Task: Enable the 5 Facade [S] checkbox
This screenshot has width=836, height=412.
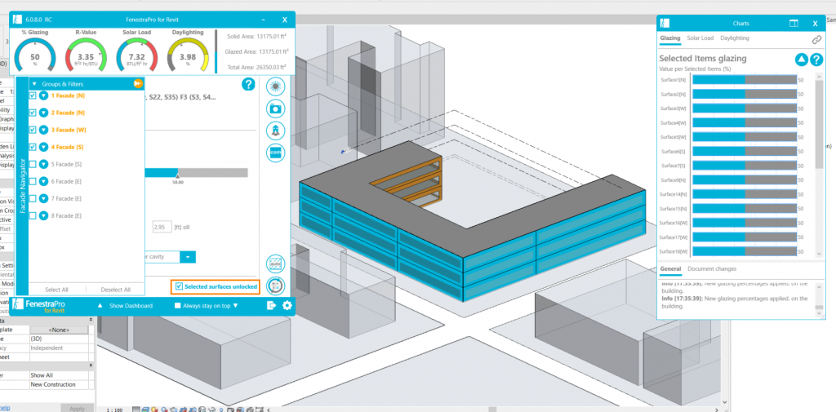Action: point(33,164)
